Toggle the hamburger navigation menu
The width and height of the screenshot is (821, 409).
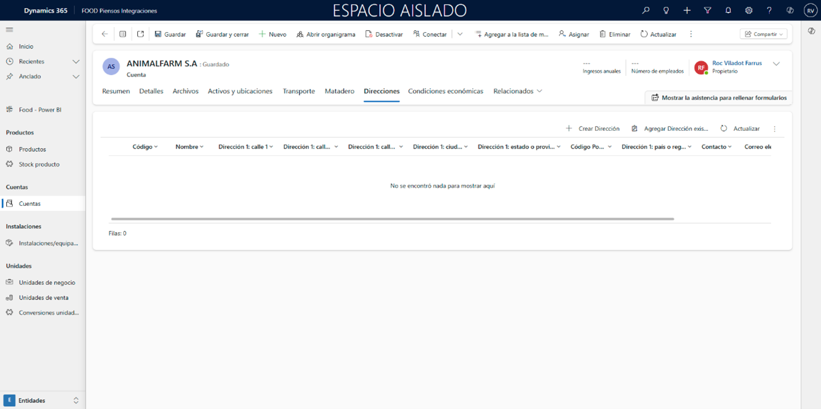9,30
